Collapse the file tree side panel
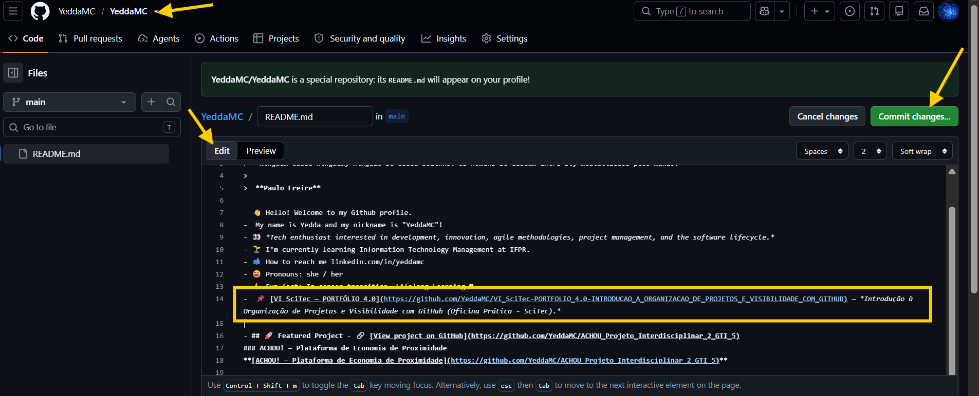 point(13,73)
